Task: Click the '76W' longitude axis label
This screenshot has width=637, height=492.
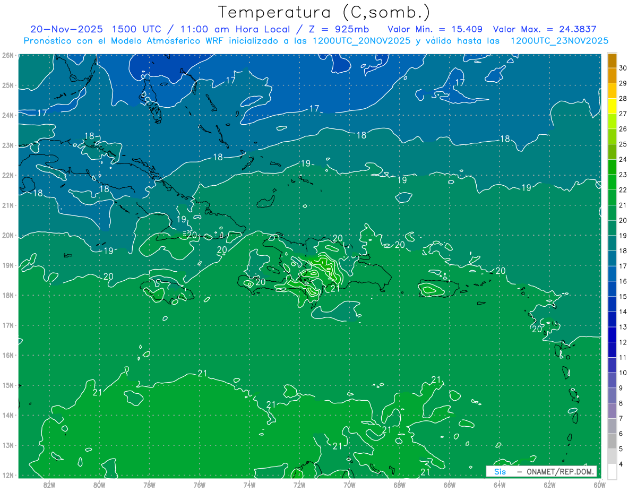Action: (x=200, y=484)
